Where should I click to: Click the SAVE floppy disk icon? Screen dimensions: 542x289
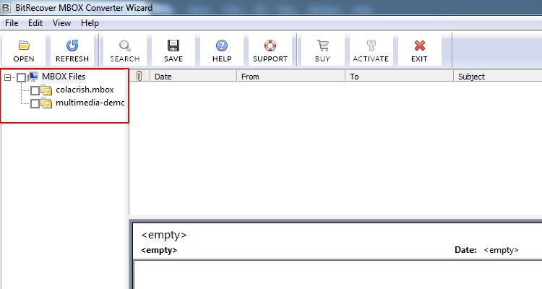(x=173, y=46)
